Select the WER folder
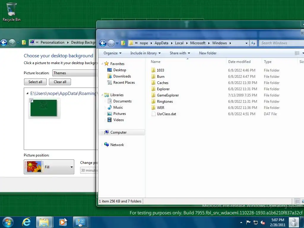Viewport: 304px width, 228px height. tap(161, 107)
